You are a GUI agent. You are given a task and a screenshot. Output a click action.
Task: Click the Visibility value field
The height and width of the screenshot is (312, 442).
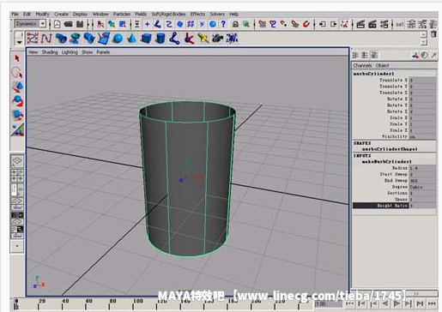click(x=422, y=136)
